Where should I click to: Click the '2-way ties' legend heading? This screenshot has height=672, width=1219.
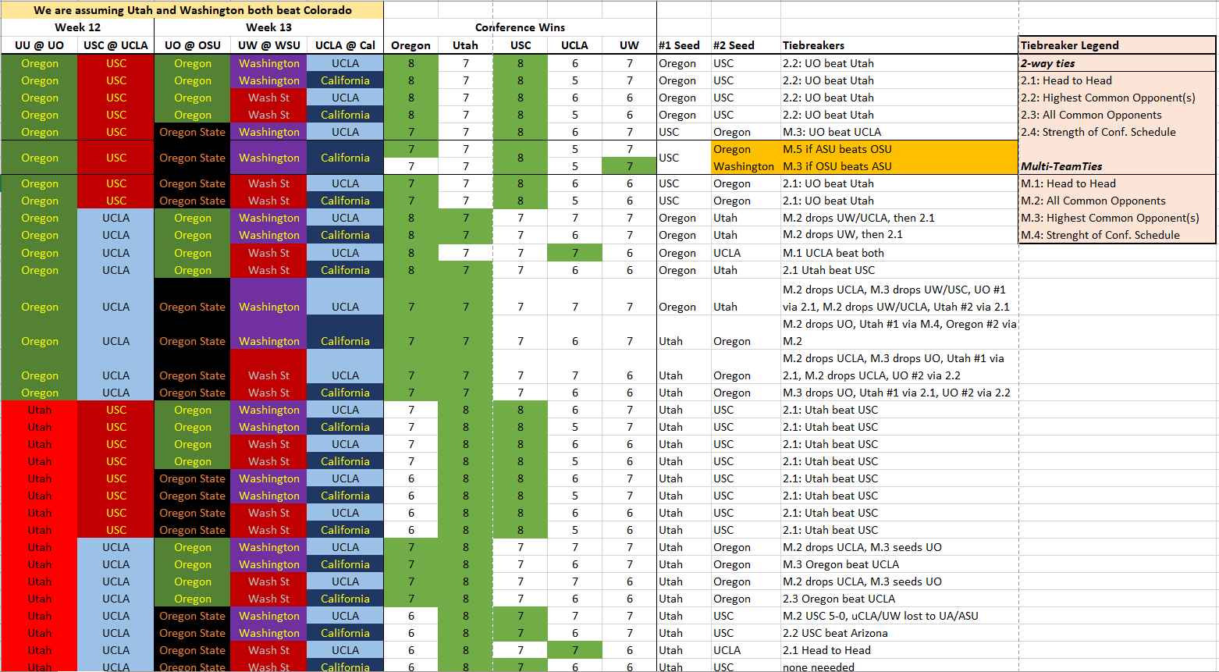(x=1117, y=63)
